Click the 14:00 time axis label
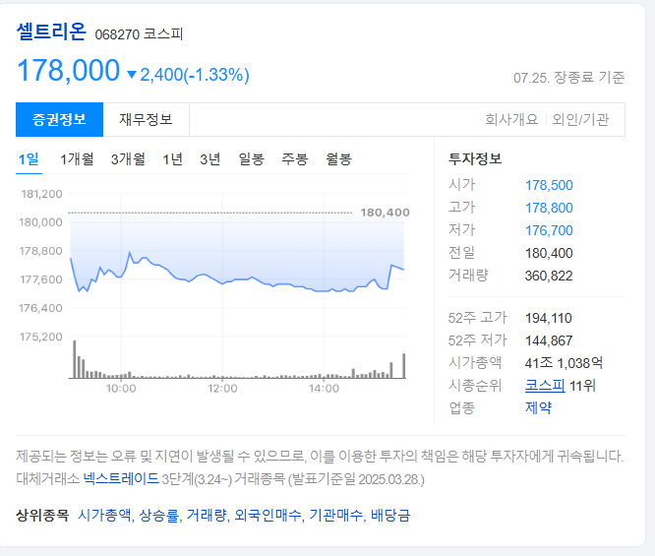 pyautogui.click(x=325, y=389)
